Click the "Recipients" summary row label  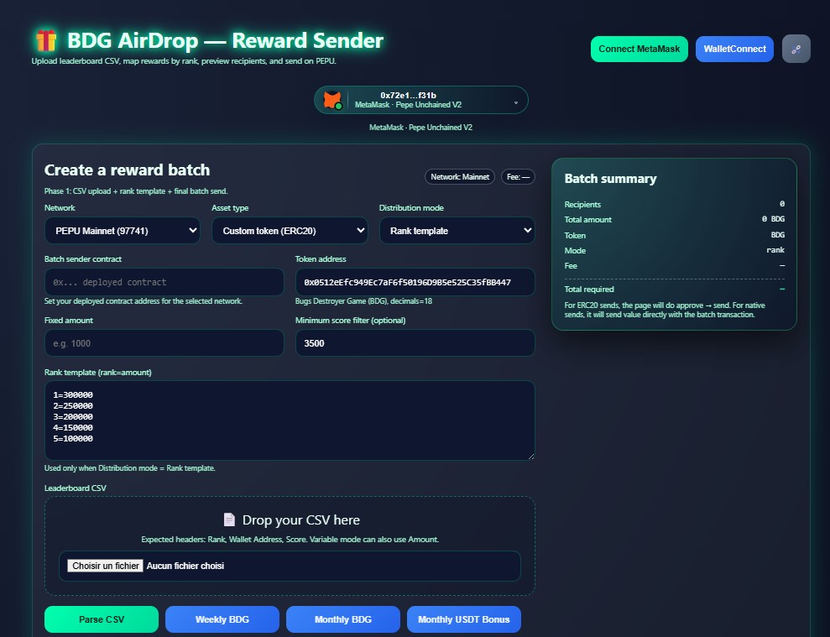point(582,205)
